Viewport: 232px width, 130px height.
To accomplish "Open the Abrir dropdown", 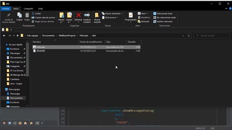I will (143, 13).
